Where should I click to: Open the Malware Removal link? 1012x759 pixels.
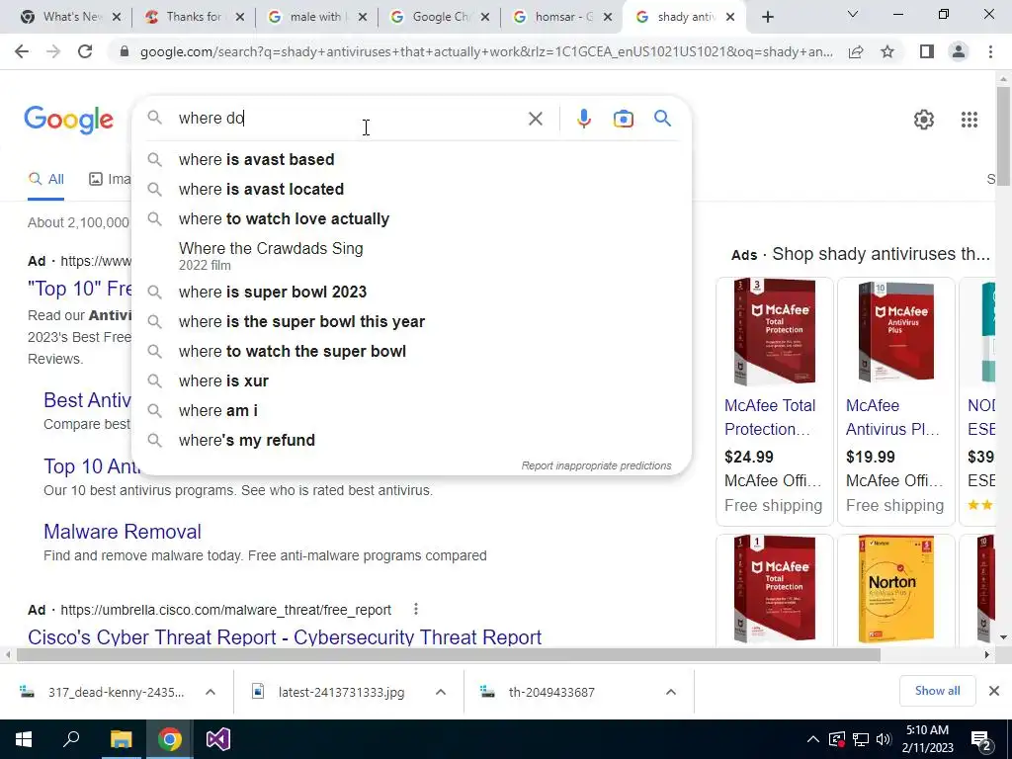pos(123,531)
